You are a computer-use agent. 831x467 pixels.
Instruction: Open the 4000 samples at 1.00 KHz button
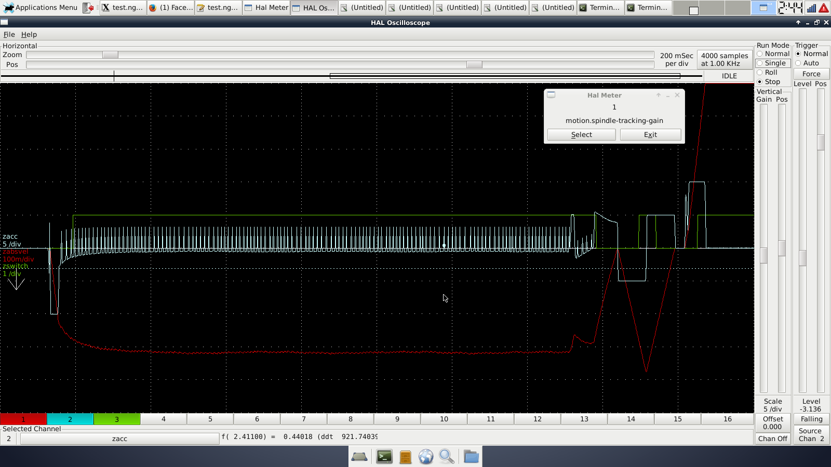pyautogui.click(x=725, y=59)
